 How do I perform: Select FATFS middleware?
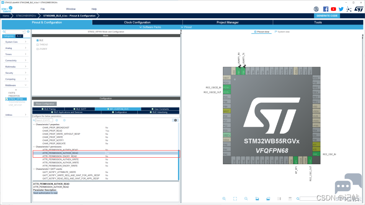click(x=11, y=93)
